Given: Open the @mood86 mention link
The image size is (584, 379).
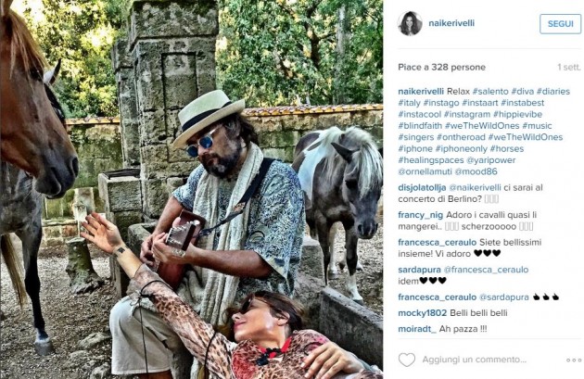Looking at the screenshot, I should (x=476, y=171).
